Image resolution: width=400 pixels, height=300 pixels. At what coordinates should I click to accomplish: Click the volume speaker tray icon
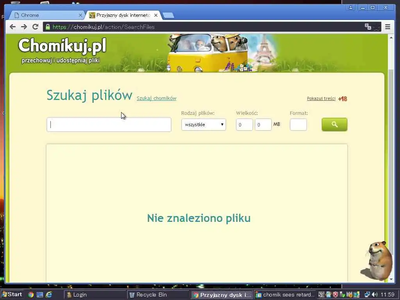click(x=375, y=295)
